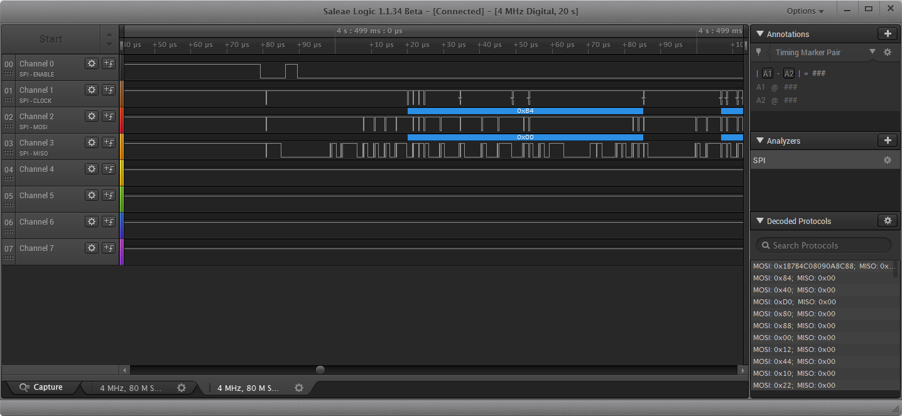902x416 pixels.
Task: Open Channel 2 settings gear
Action: point(92,116)
